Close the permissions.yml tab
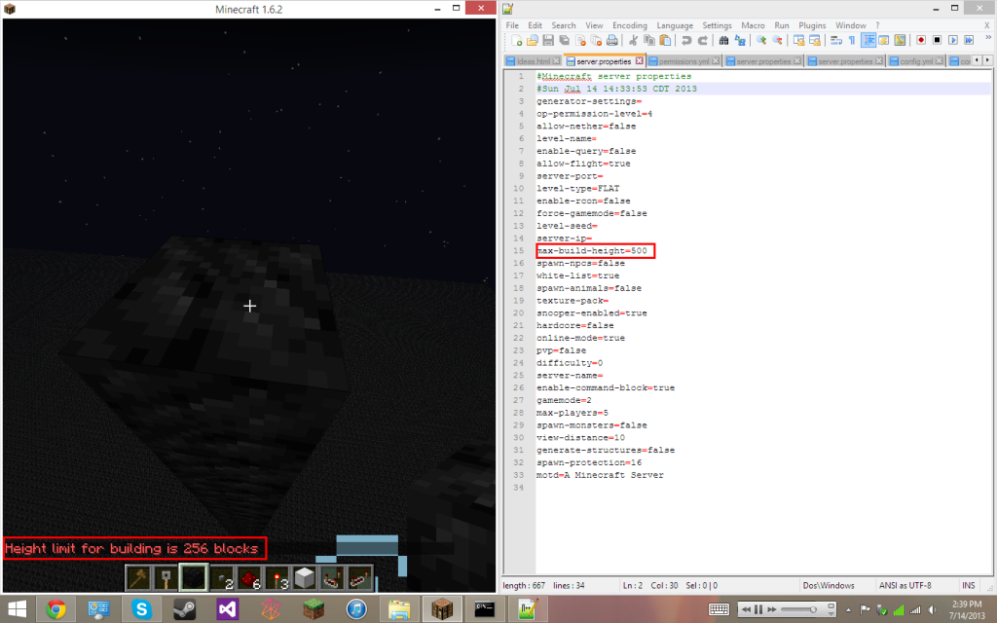This screenshot has height=623, width=997. pos(716,61)
